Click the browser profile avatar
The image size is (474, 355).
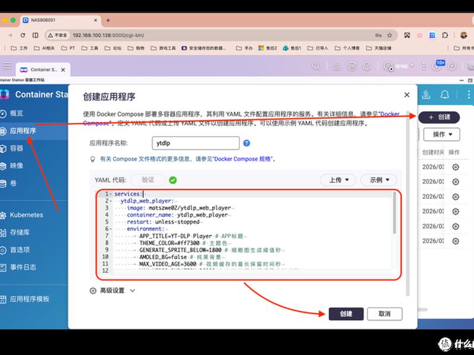tap(464, 35)
